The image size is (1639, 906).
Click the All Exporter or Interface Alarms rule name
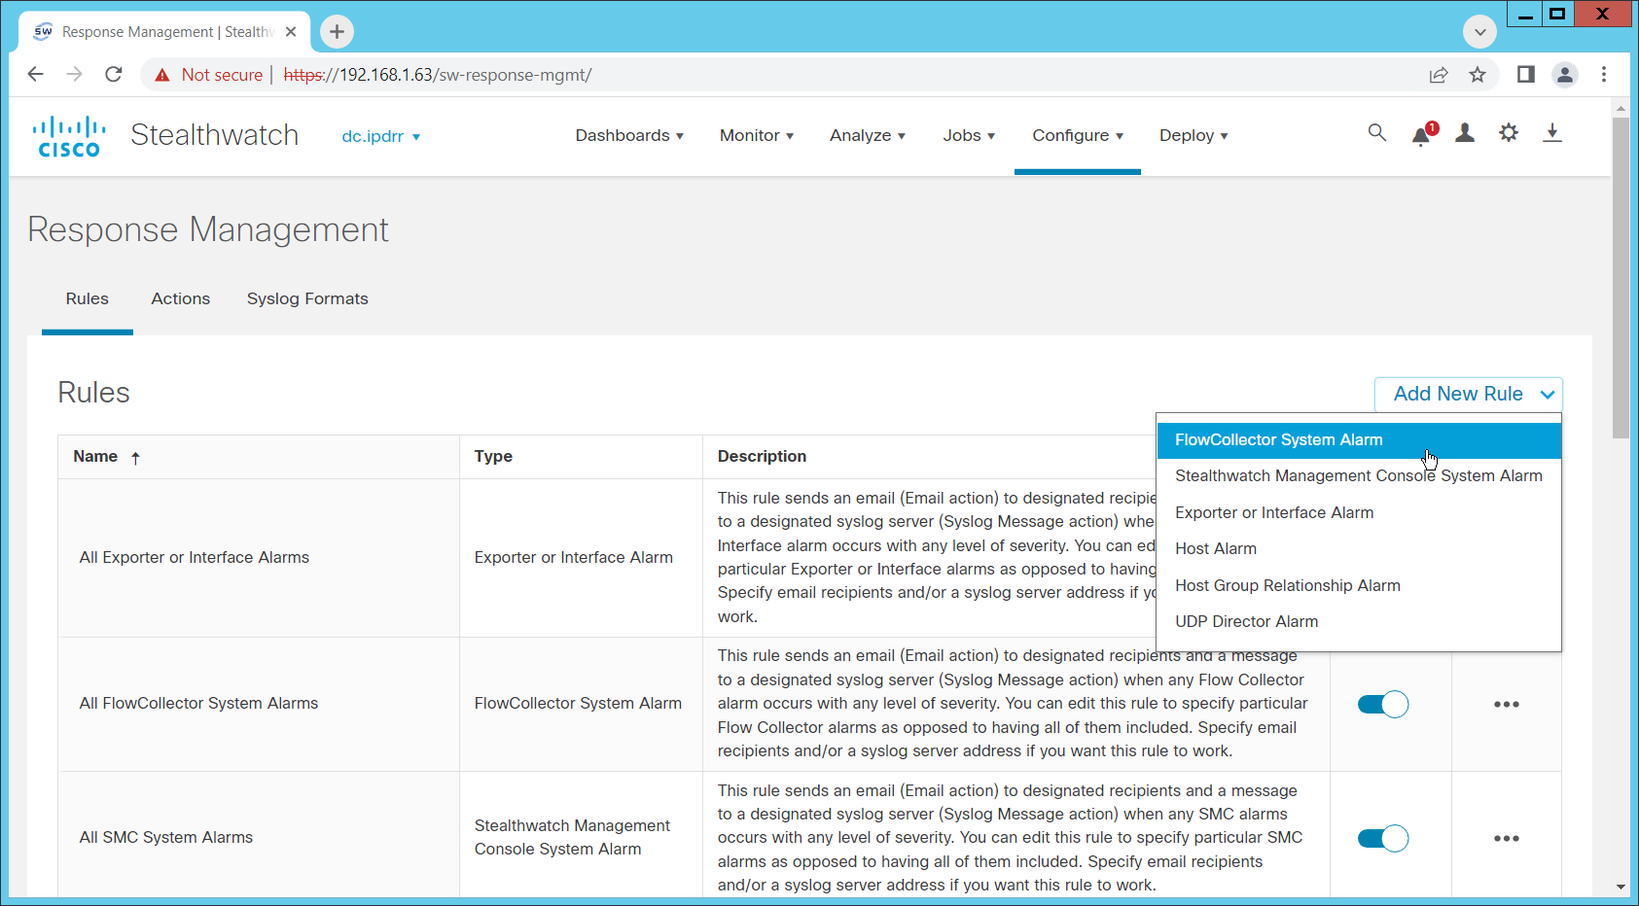[195, 558]
